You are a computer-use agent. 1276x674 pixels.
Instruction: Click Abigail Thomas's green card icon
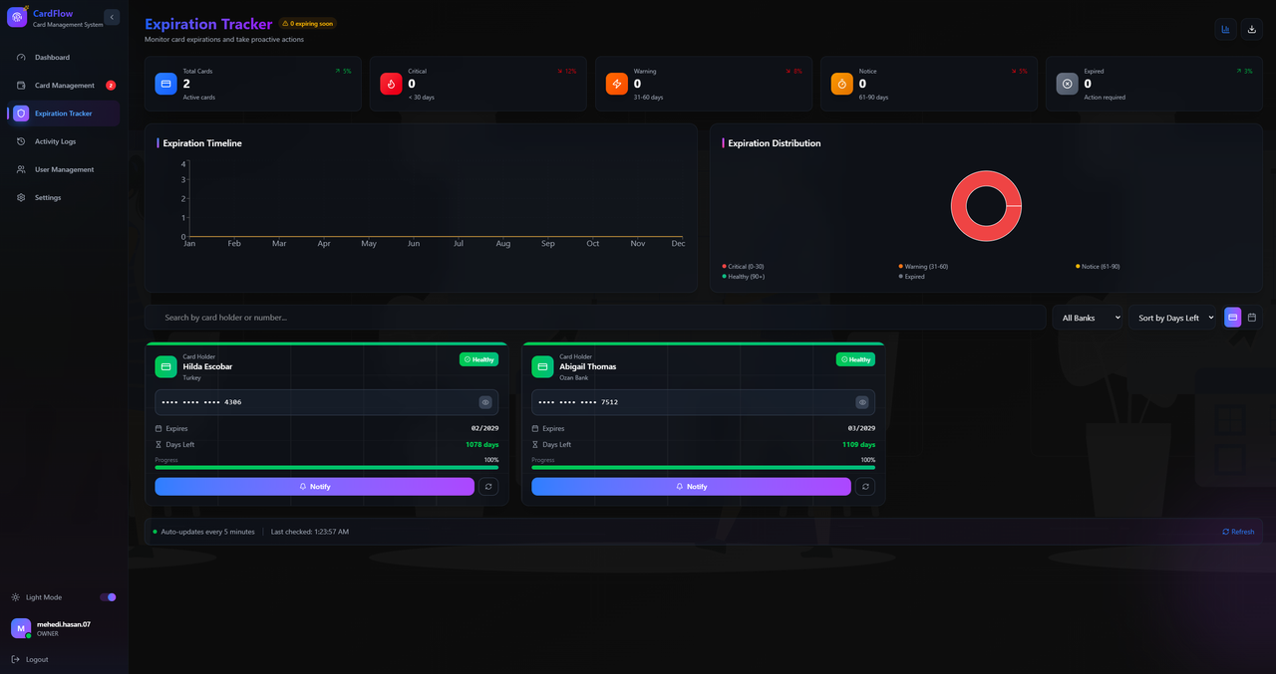click(x=542, y=366)
